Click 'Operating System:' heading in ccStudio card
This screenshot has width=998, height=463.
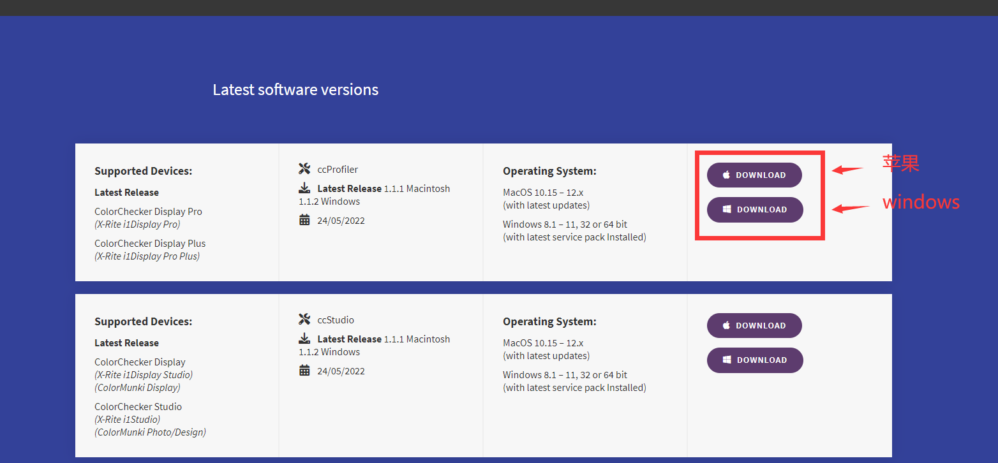549,321
